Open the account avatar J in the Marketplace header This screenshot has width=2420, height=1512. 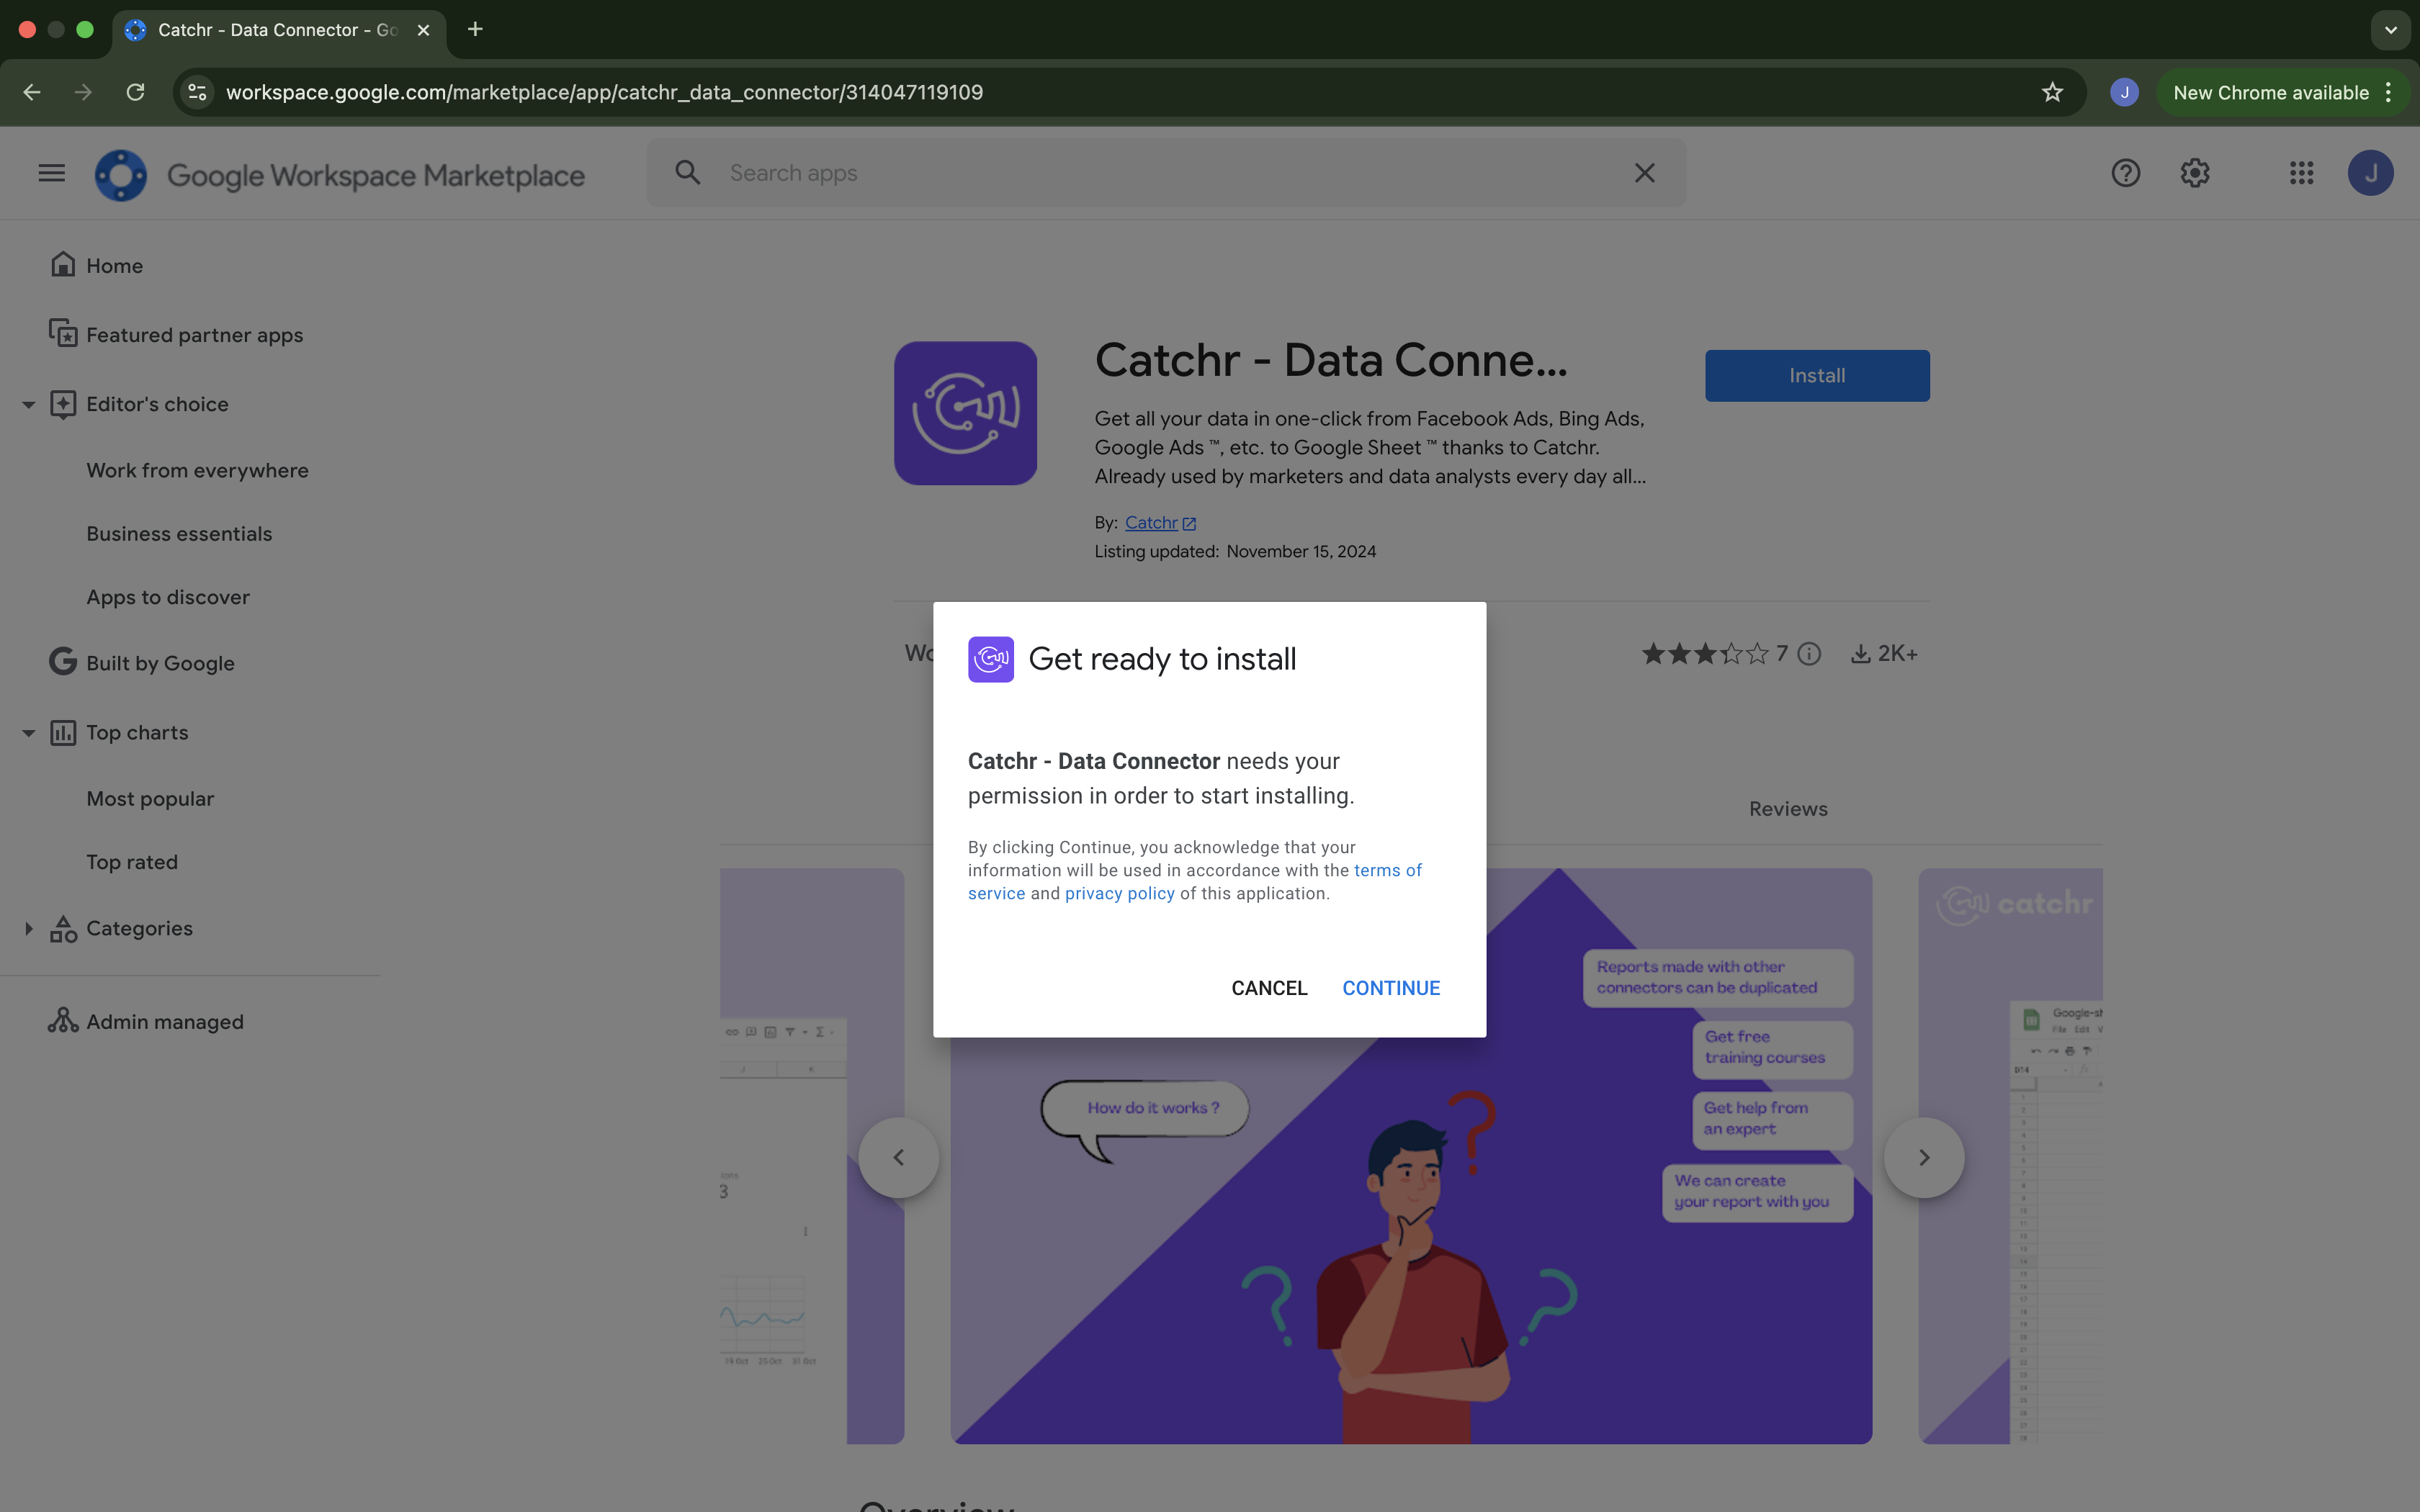pos(2371,173)
